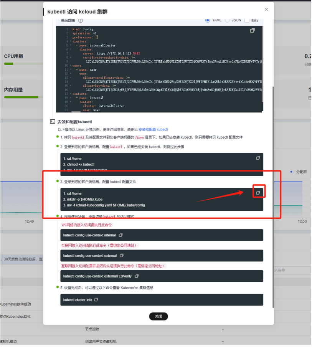This screenshot has width=312, height=347.
Task: Click the 内存用量 label in the background page
Action: (x=13, y=90)
